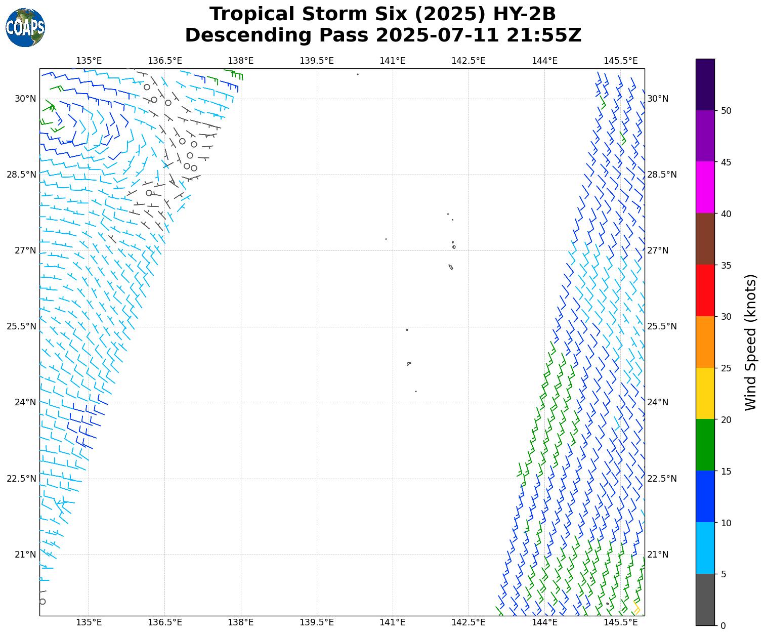Select the magenta 40–45 knot colorbar segment
Viewport: 765px width, 637px height.
705,187
